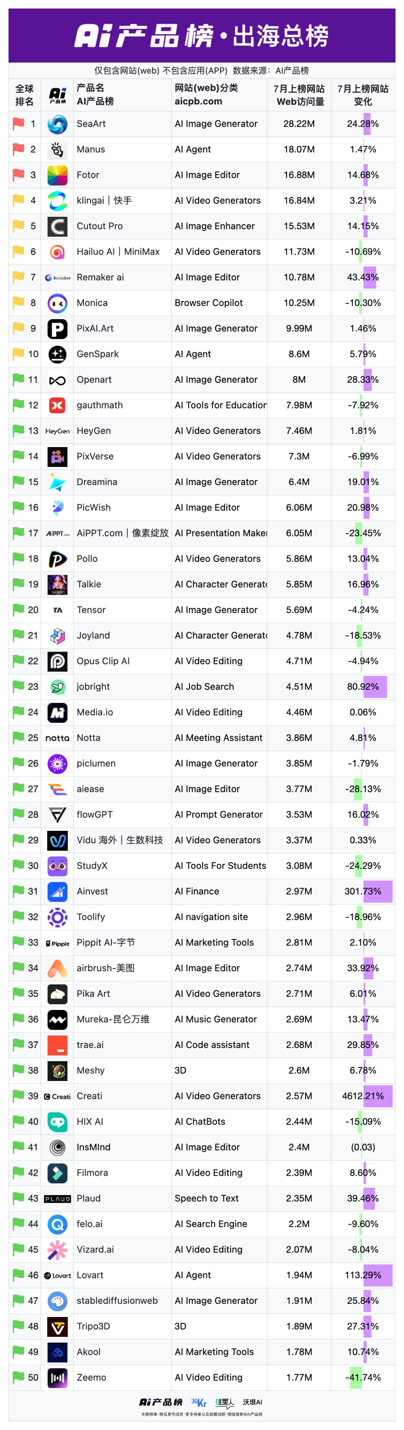Image resolution: width=404 pixels, height=1430 pixels.
Task: Click the Cutout Pro logo icon
Action: tap(57, 226)
